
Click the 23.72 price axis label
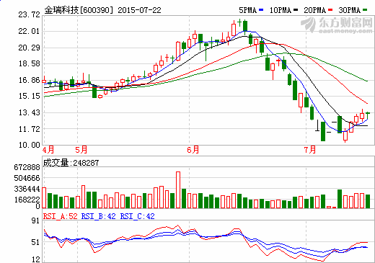click(29, 14)
